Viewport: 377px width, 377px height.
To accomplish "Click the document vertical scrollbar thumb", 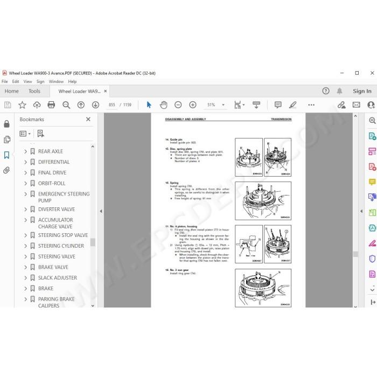I will click(355, 254).
